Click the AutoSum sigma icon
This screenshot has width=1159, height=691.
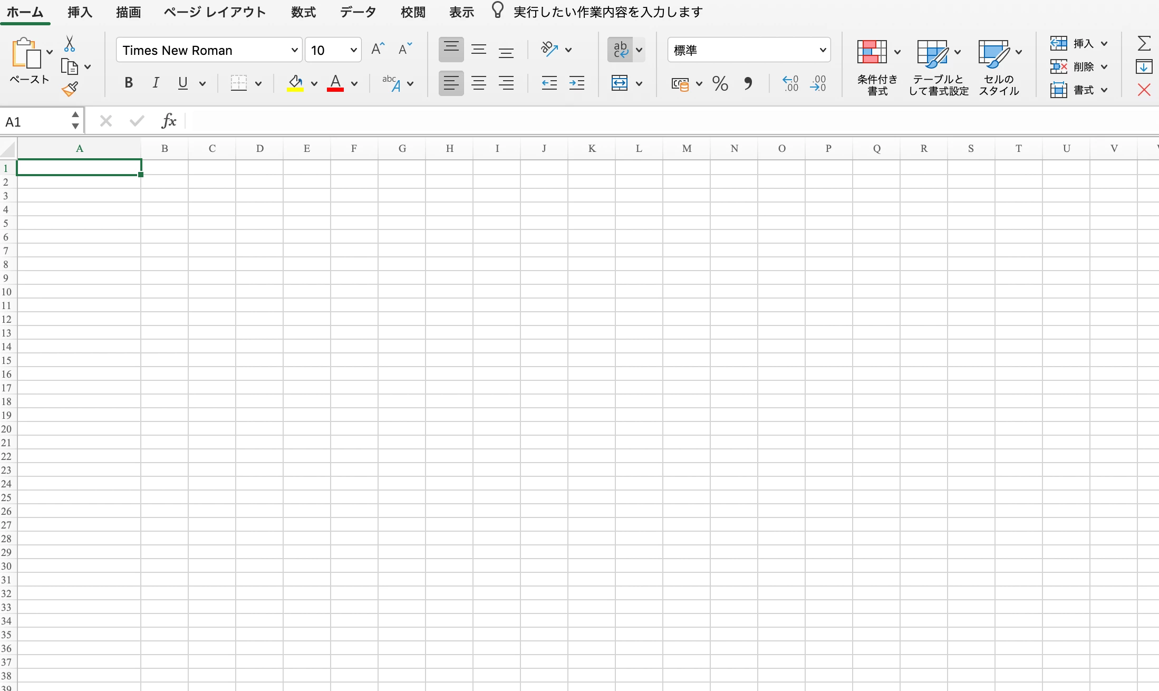[x=1144, y=43]
